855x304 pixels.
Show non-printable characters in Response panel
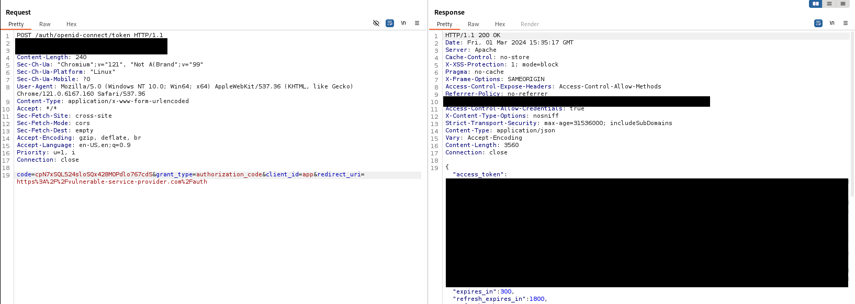pos(832,23)
